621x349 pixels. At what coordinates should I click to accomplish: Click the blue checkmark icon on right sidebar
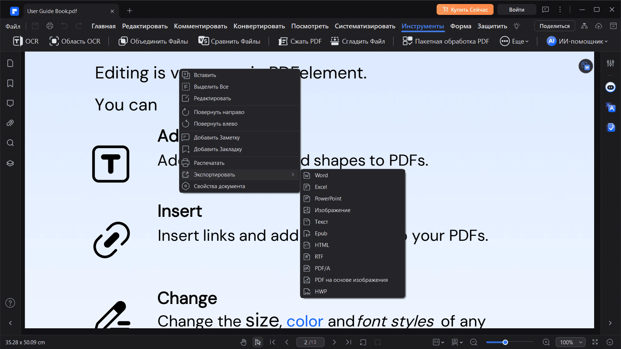tap(611, 127)
